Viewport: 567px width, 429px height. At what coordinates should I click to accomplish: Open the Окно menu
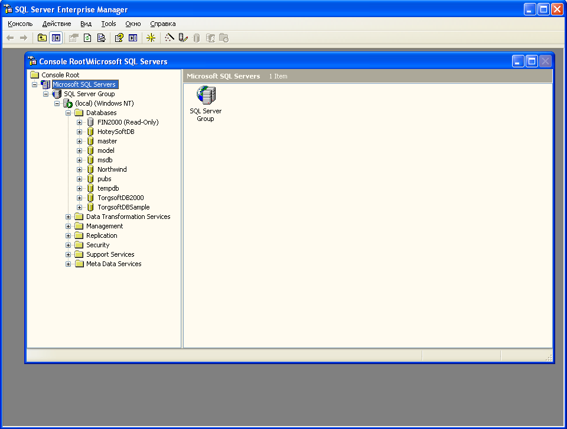click(133, 24)
